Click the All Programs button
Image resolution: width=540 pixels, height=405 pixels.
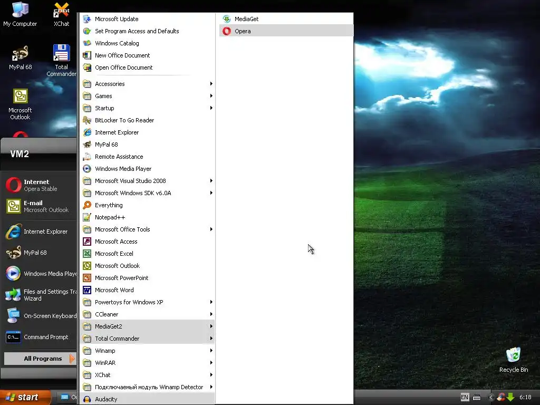tap(40, 359)
